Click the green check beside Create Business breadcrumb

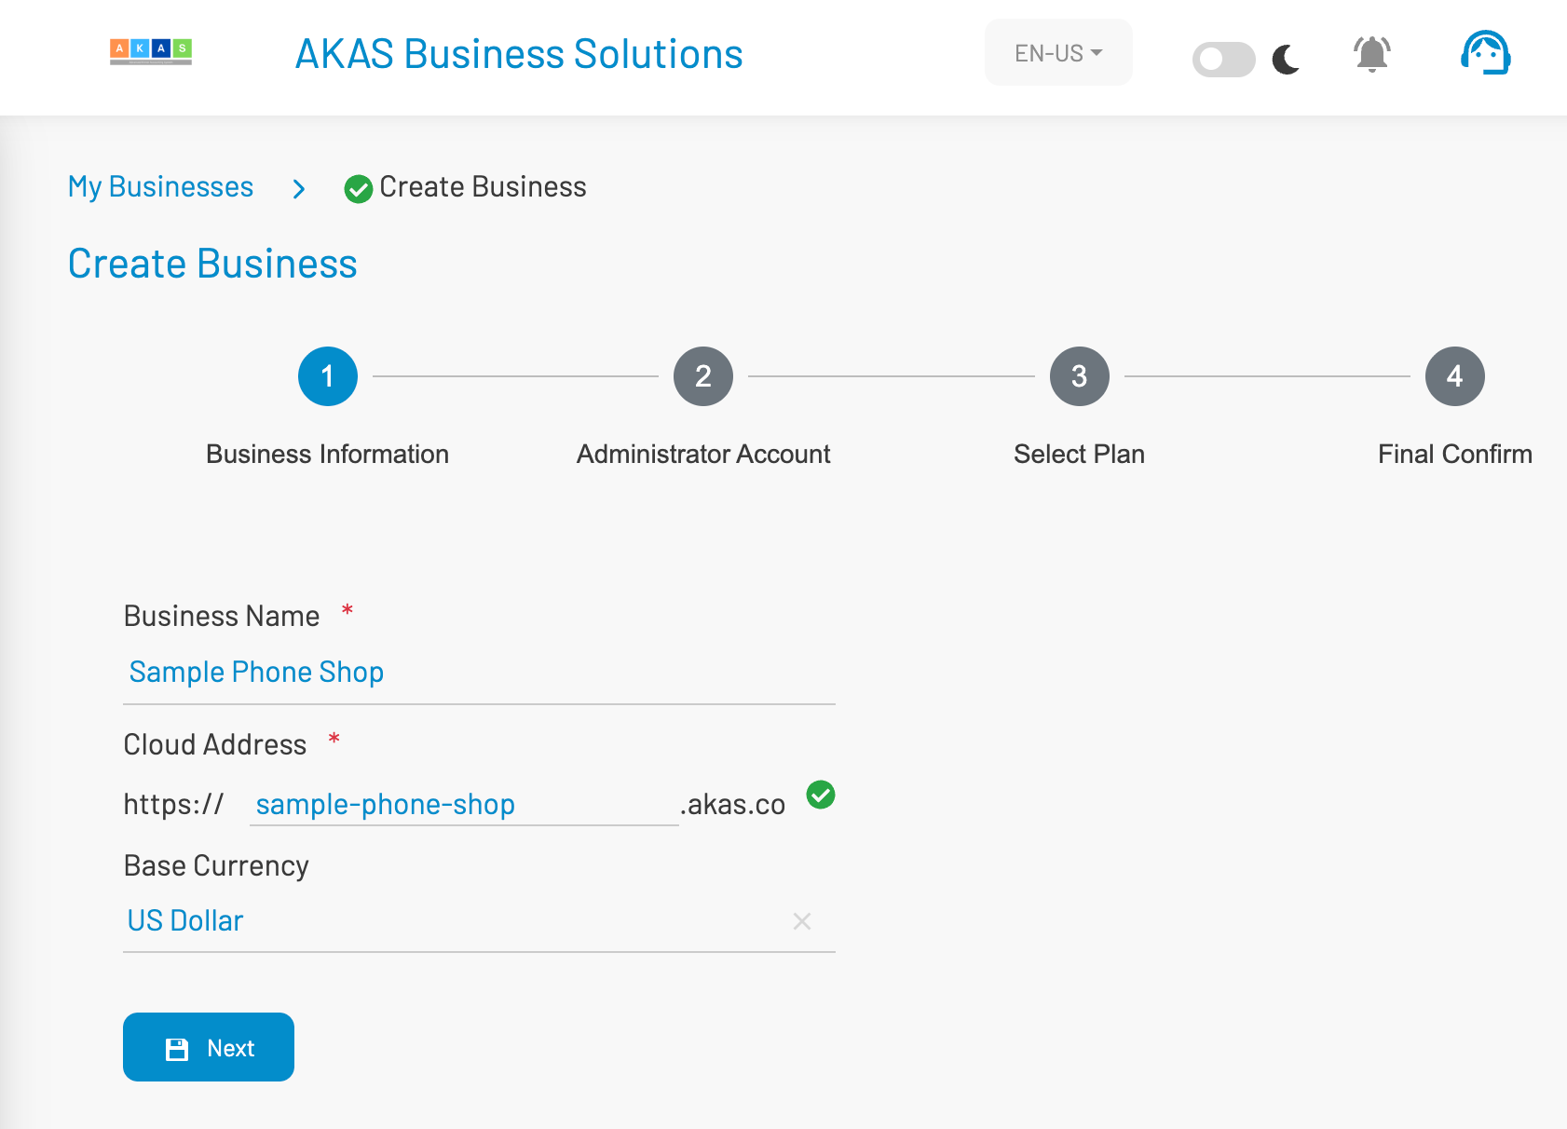358,189
